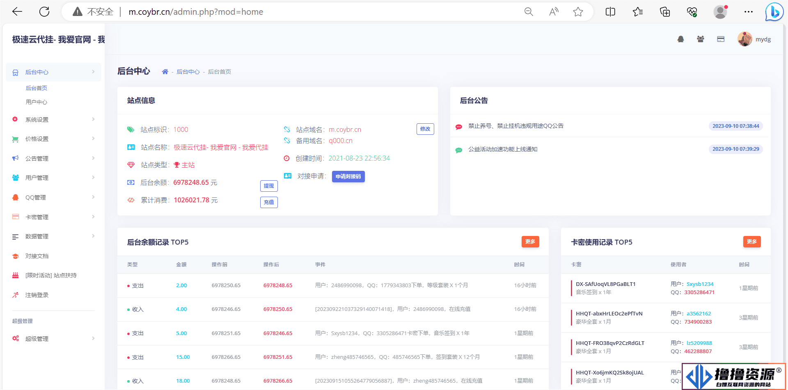This screenshot has height=390, width=788.
Task: Expand the 卡密管理 sidebar chevron
Action: tap(93, 217)
